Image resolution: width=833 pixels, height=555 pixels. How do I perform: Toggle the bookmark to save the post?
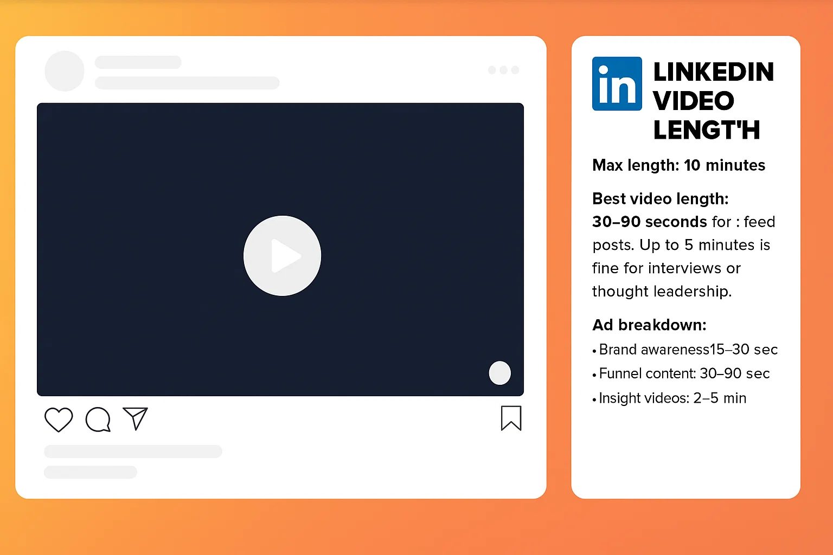coord(511,419)
